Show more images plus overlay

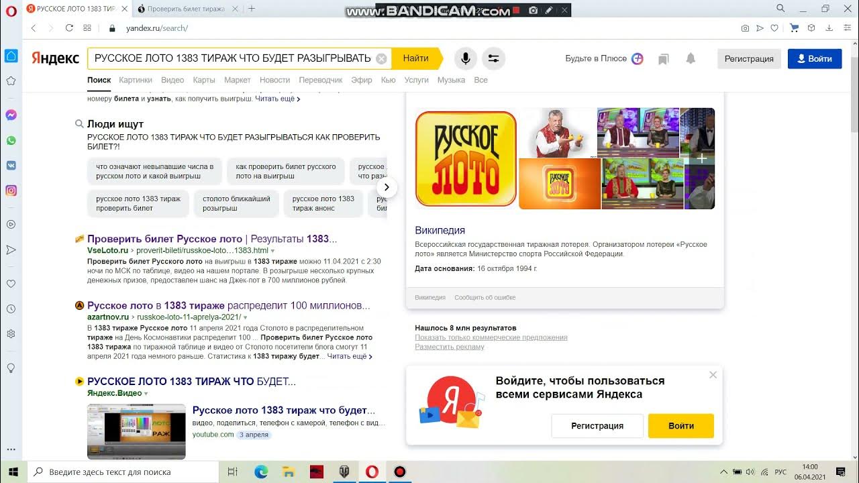pyautogui.click(x=701, y=159)
